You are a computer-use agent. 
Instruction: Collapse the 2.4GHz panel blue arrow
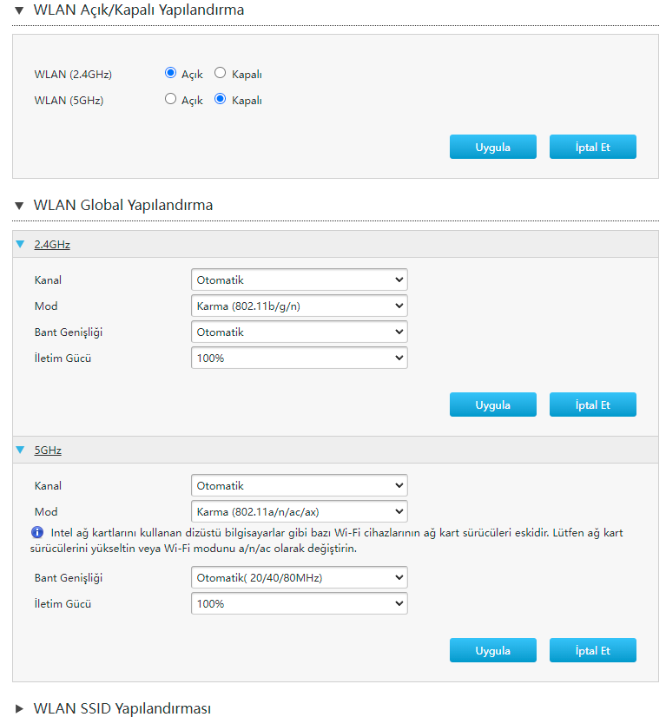coord(20,244)
